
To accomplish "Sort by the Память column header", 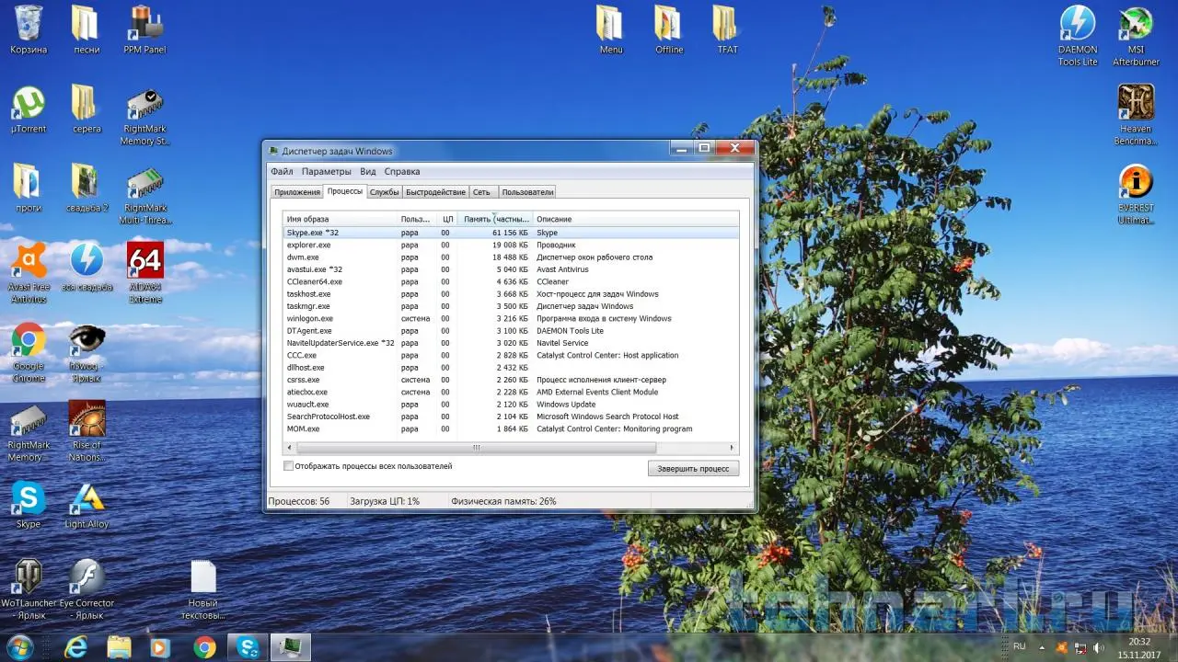I will point(495,219).
